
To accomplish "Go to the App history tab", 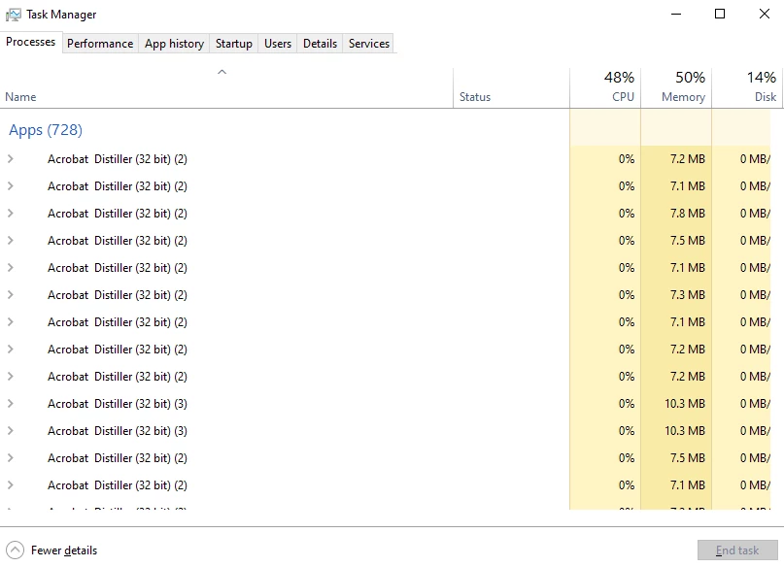I will (175, 44).
